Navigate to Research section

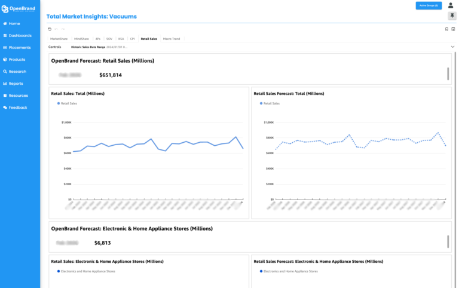coord(17,72)
